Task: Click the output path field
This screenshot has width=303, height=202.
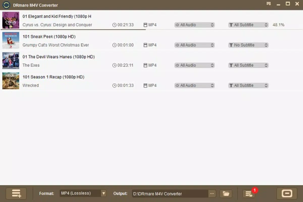Action: pyautogui.click(x=170, y=194)
